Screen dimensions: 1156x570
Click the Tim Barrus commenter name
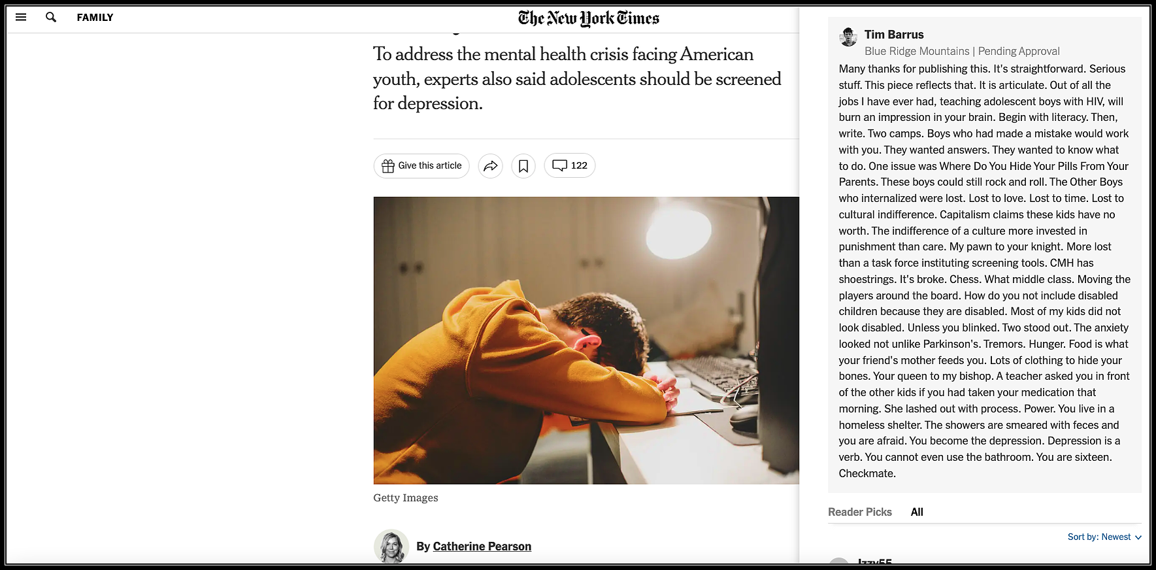(894, 35)
